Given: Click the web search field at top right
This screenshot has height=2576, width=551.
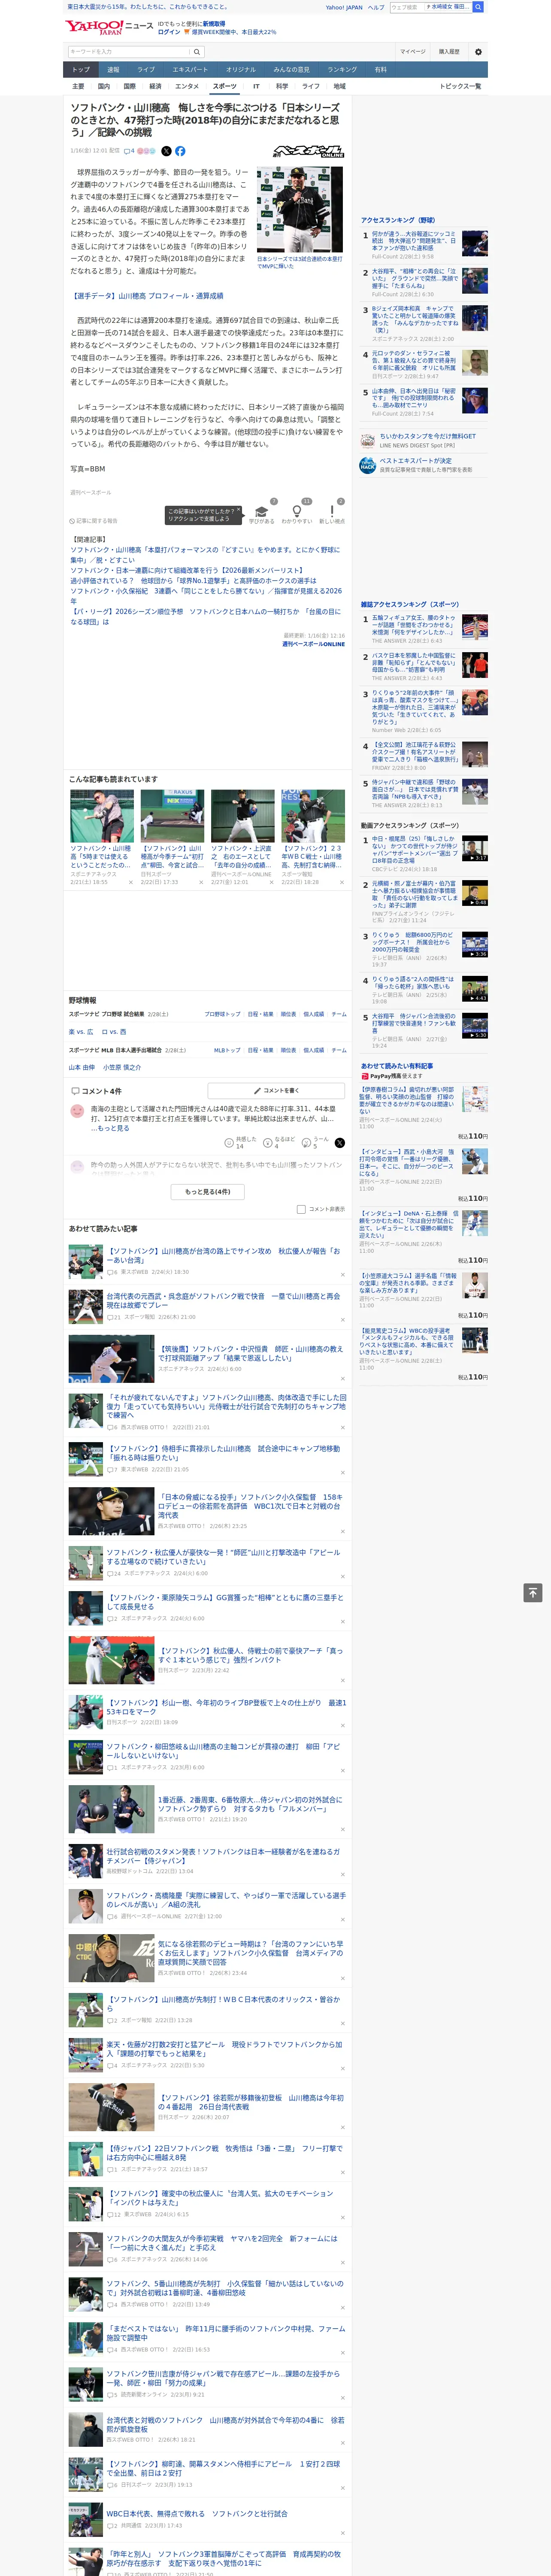Looking at the screenshot, I should pos(431,7).
